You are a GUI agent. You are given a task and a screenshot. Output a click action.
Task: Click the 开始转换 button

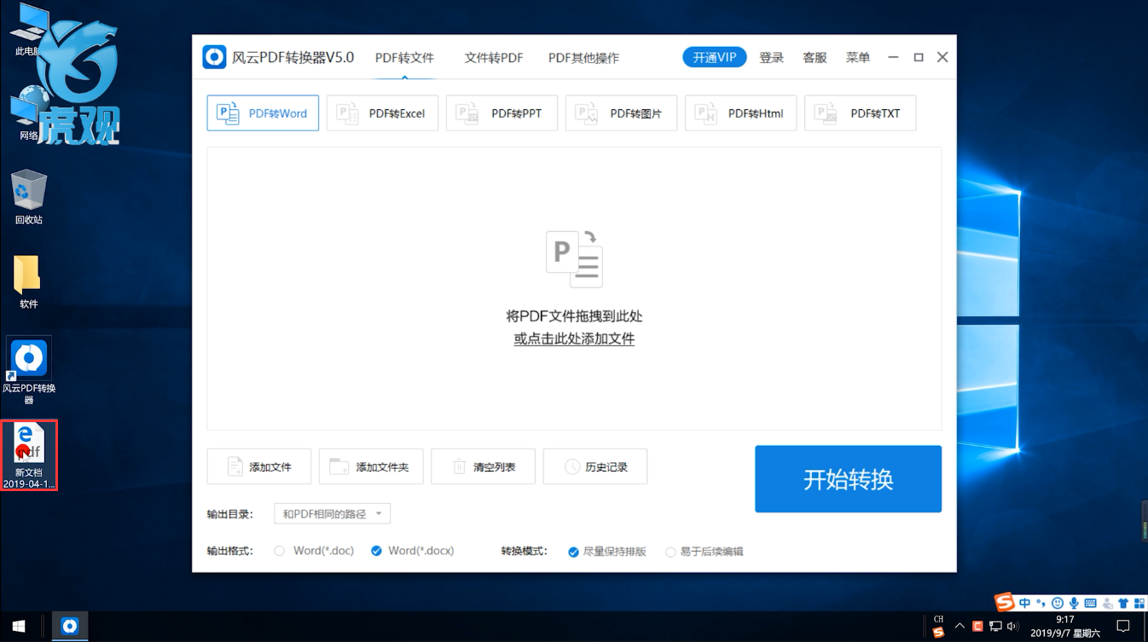tap(848, 479)
